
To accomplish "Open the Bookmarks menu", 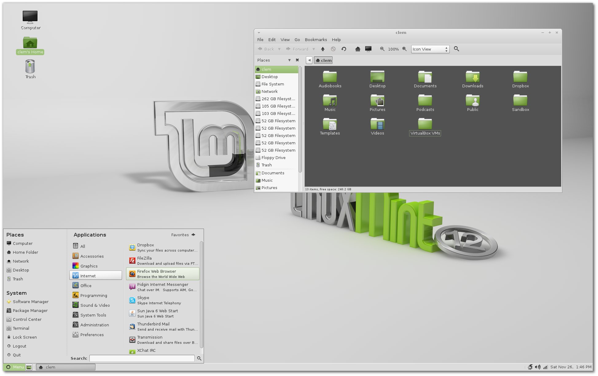I will pos(316,40).
